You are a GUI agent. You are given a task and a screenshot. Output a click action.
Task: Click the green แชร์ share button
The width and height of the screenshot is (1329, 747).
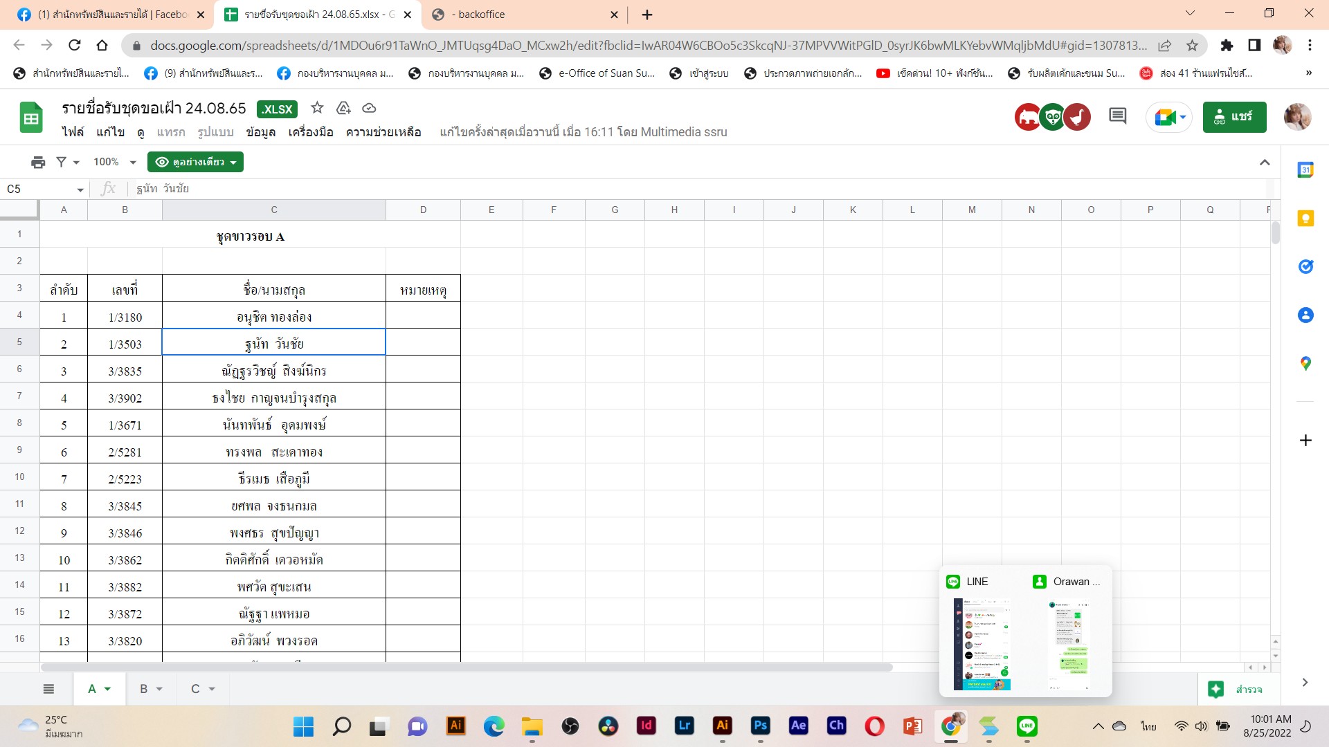[x=1234, y=117]
